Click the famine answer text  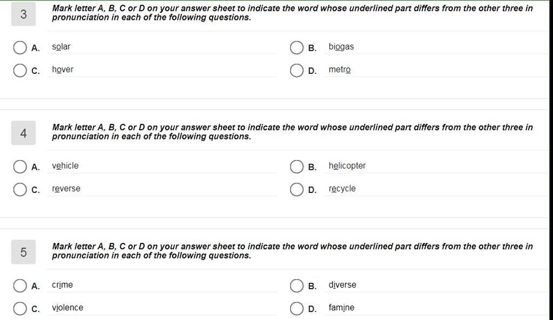tap(341, 308)
